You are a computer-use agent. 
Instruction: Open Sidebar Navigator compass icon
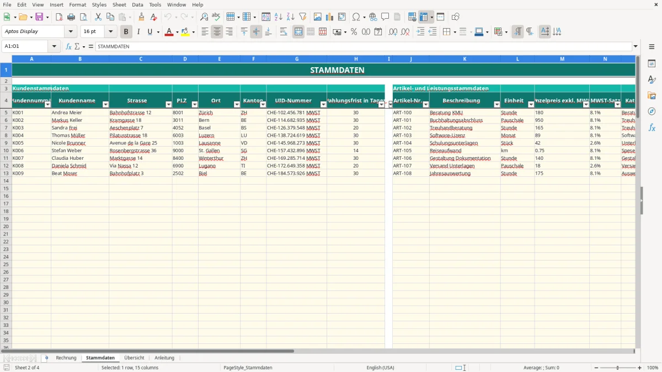652,111
